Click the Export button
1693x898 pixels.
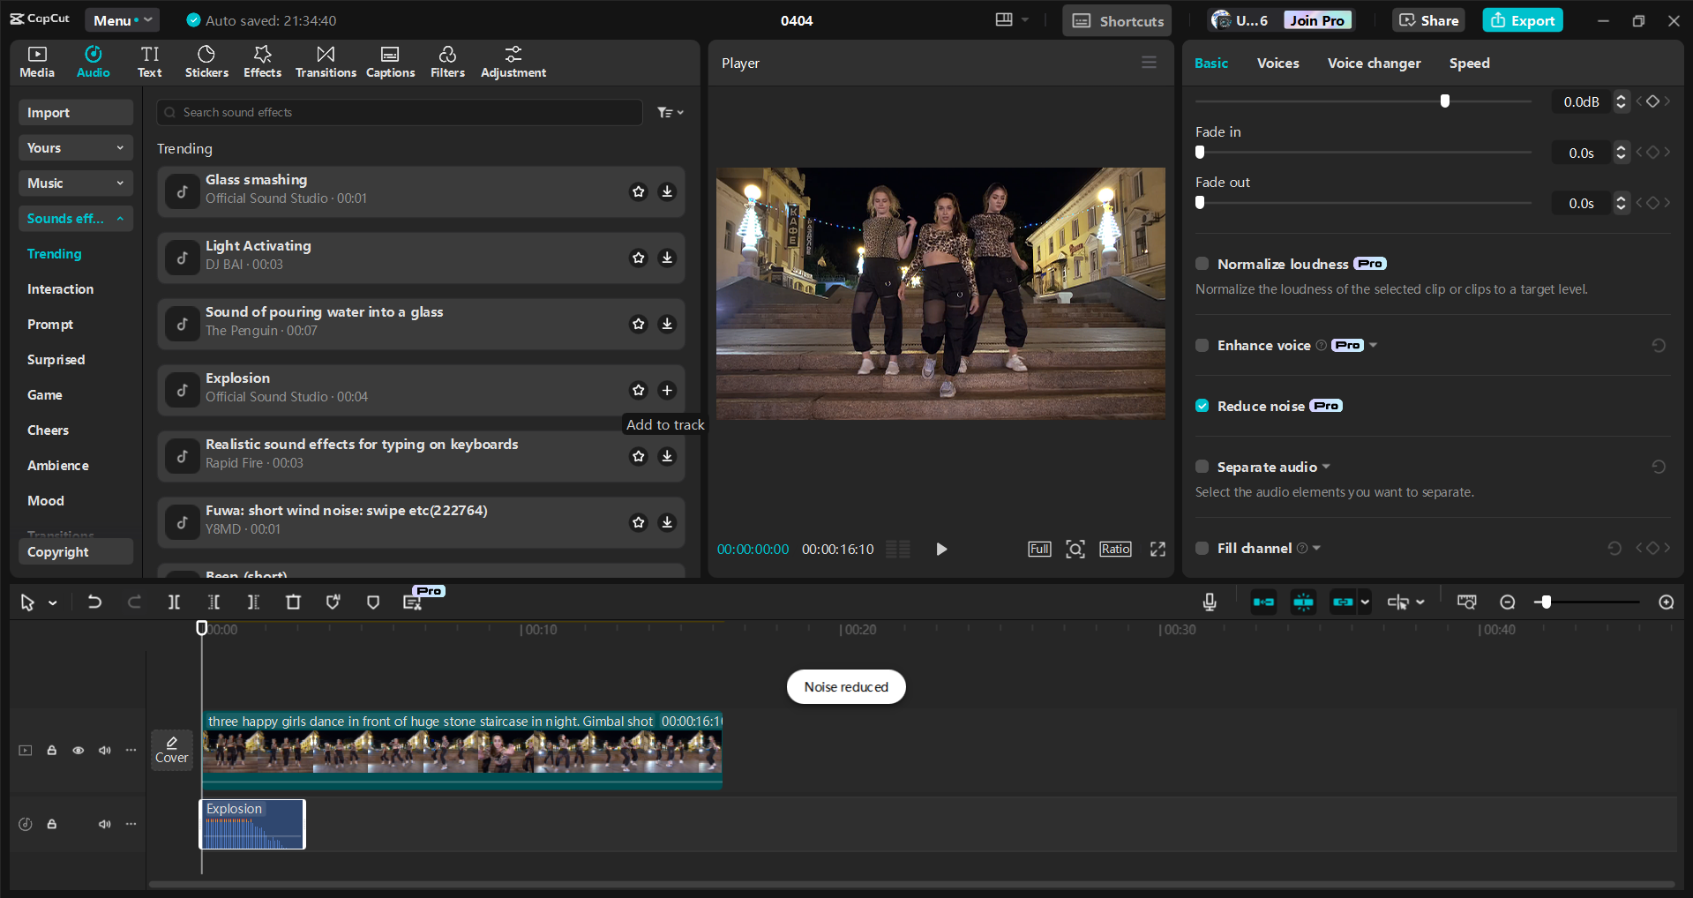point(1522,19)
